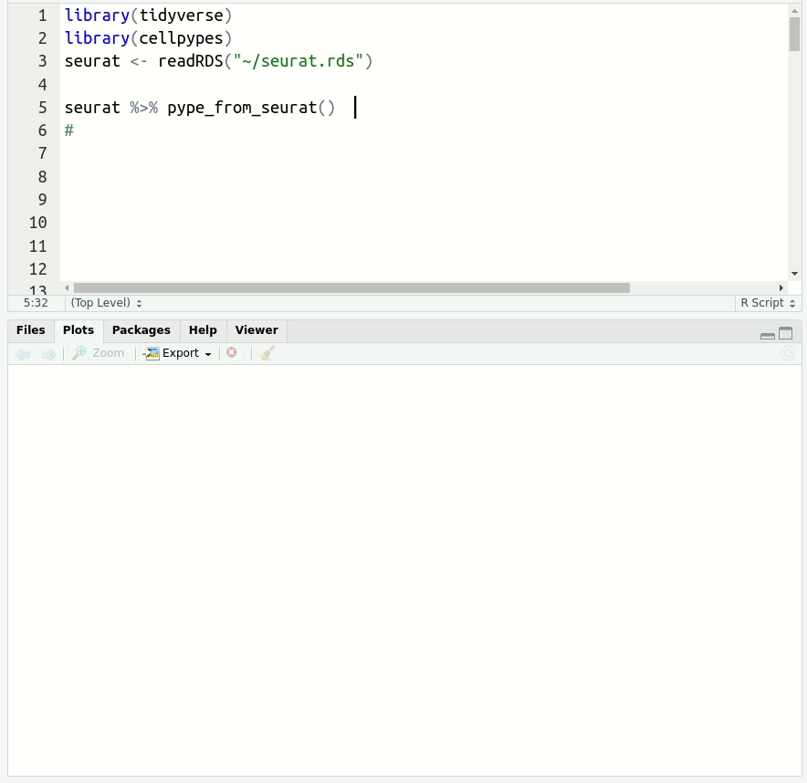
Task: Minimize the Plots pane
Action: pos(767,334)
